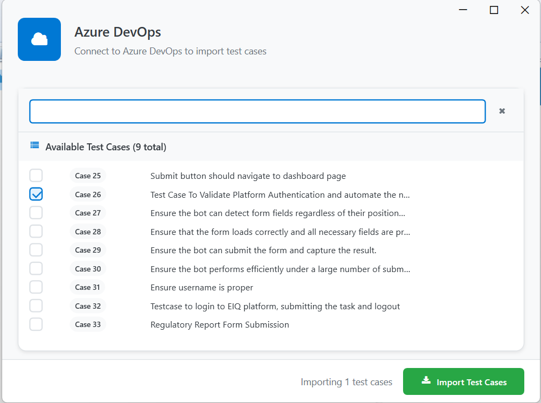This screenshot has height=403, width=541.
Task: Click 'Test Case To Validate Platform Authentication' title
Action: pyautogui.click(x=280, y=195)
